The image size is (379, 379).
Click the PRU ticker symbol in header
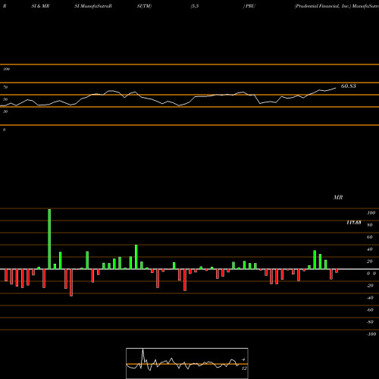coord(250,6)
